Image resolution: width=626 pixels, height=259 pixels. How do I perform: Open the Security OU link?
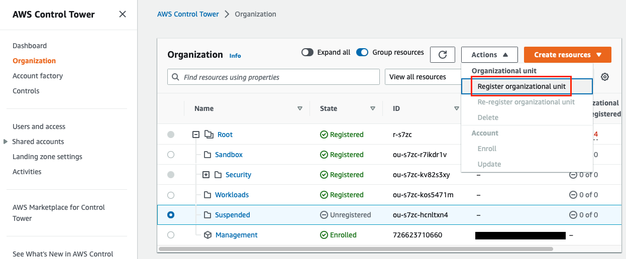[x=238, y=175]
